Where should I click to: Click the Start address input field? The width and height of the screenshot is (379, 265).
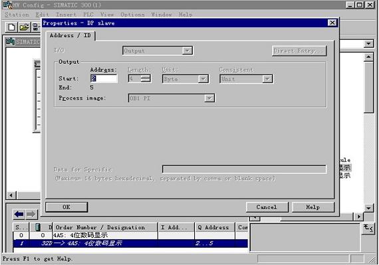[104, 78]
